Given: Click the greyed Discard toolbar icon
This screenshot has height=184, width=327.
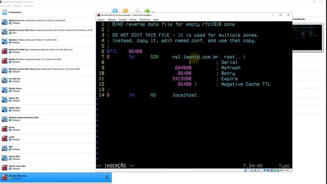Looking at the screenshot, I should pos(137,11).
